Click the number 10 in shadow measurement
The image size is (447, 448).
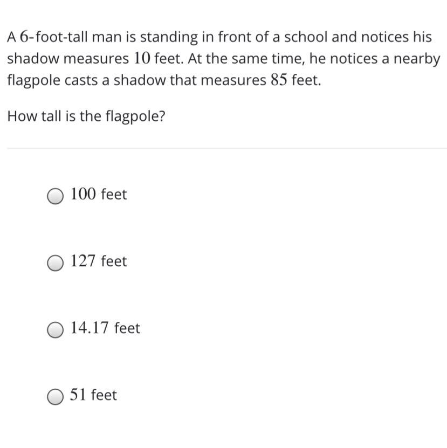point(141,59)
